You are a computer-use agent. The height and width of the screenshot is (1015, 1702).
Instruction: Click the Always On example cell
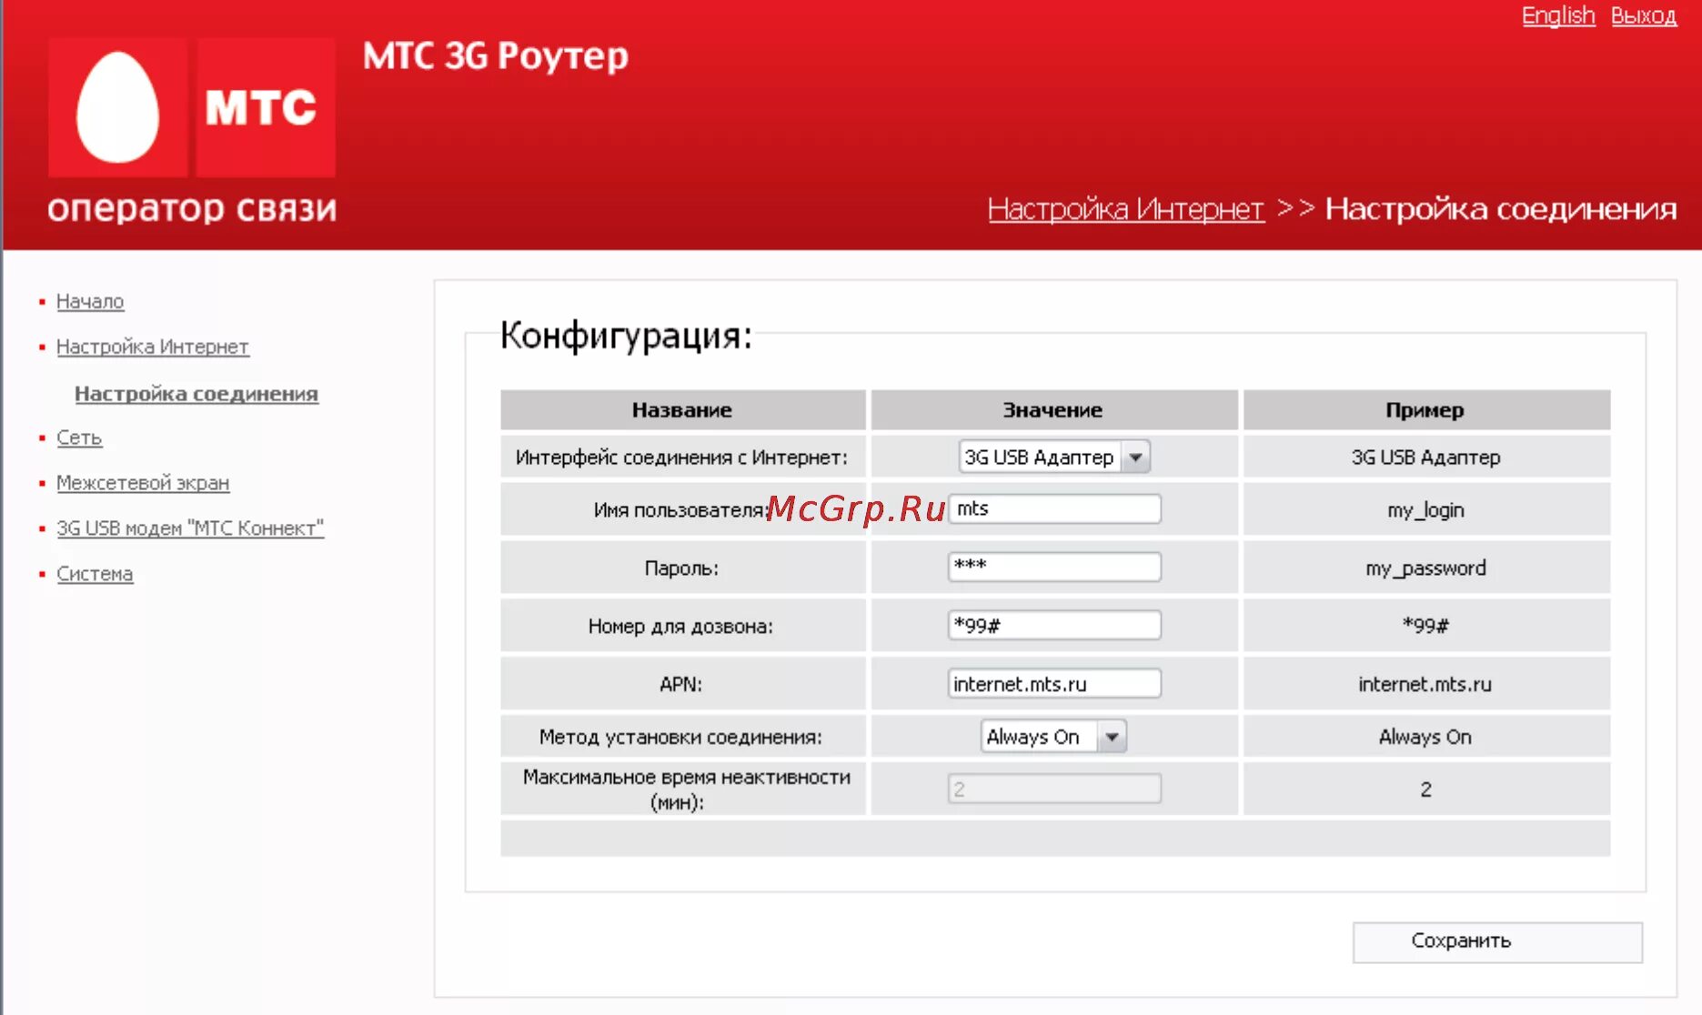click(x=1425, y=737)
